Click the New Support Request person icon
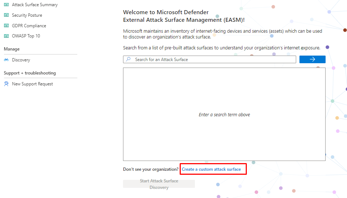 (6, 84)
